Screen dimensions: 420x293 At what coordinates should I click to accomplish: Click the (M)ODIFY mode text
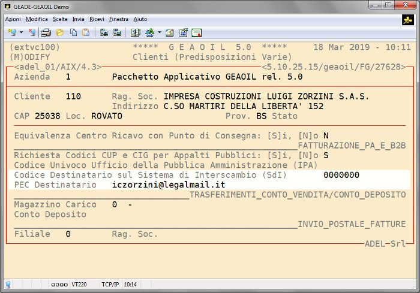[x=30, y=57]
